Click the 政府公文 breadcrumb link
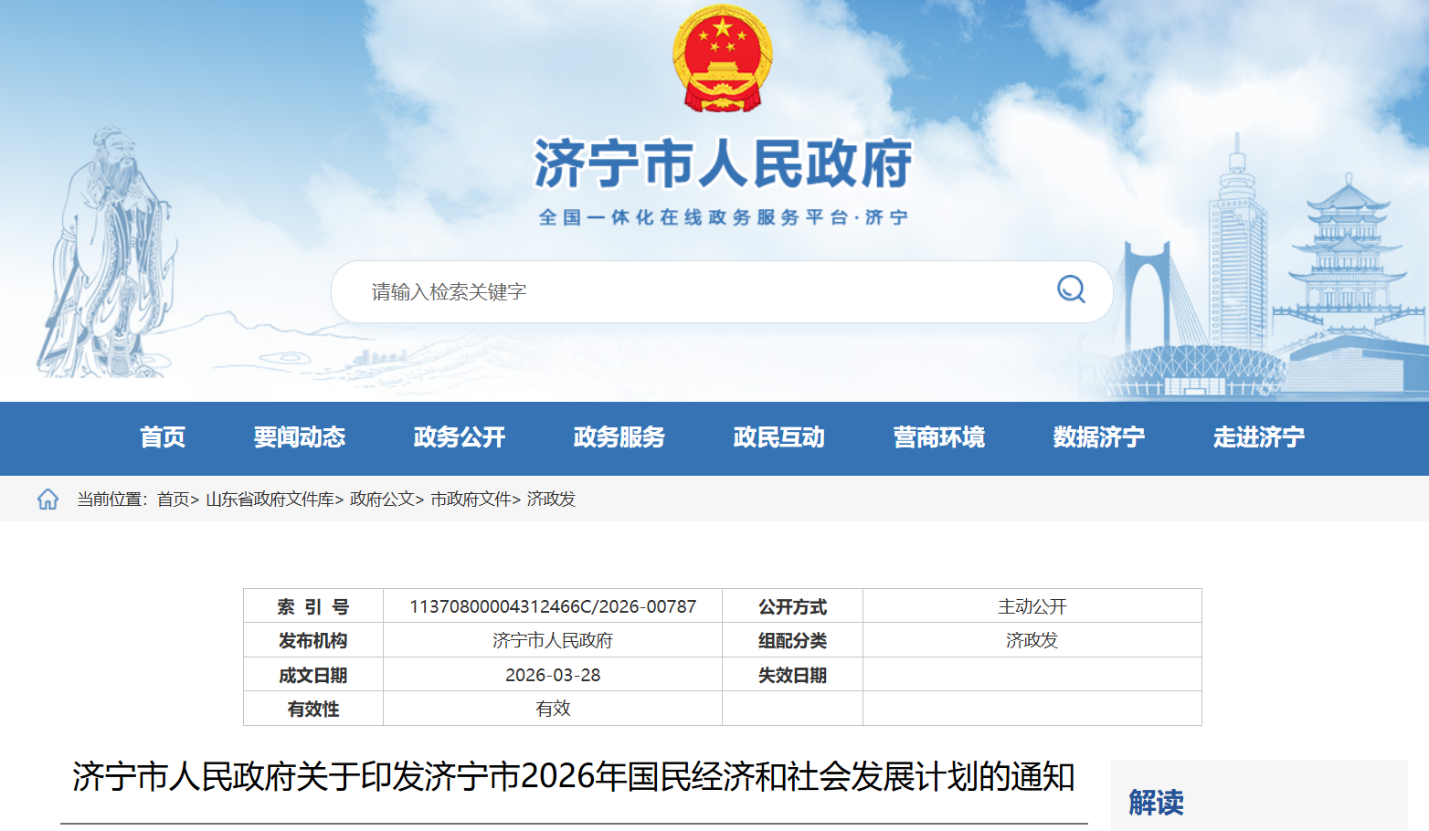The width and height of the screenshot is (1429, 831). pos(382,500)
